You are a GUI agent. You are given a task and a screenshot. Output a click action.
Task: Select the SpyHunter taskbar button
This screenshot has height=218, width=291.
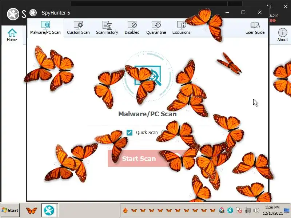coord(49,210)
